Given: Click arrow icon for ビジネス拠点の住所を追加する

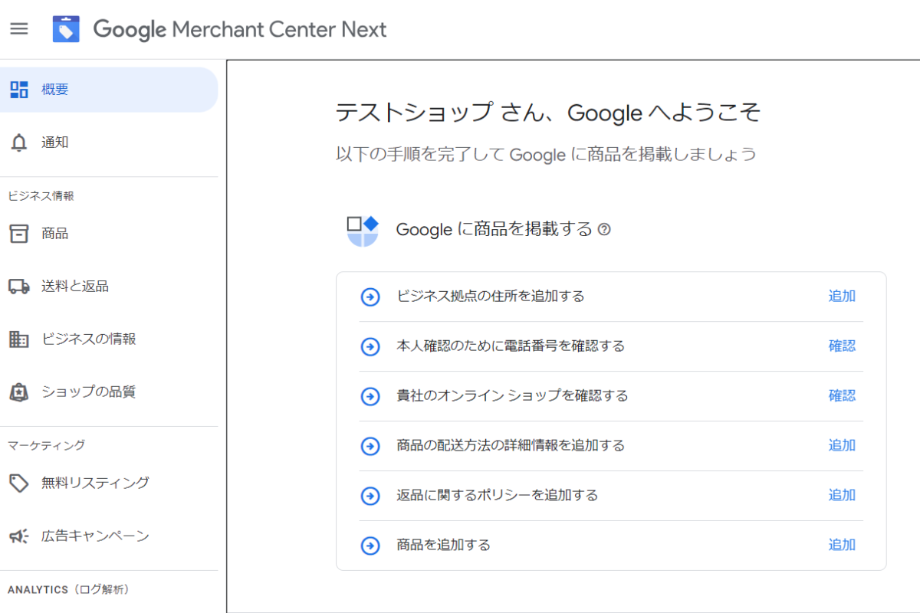Looking at the screenshot, I should (x=370, y=297).
